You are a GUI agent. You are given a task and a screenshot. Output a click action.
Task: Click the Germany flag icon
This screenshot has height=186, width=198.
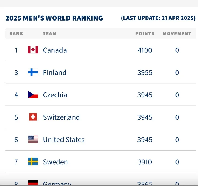coord(33,183)
